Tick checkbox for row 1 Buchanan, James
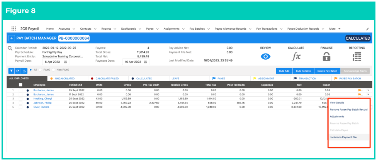 [x=20, y=91]
